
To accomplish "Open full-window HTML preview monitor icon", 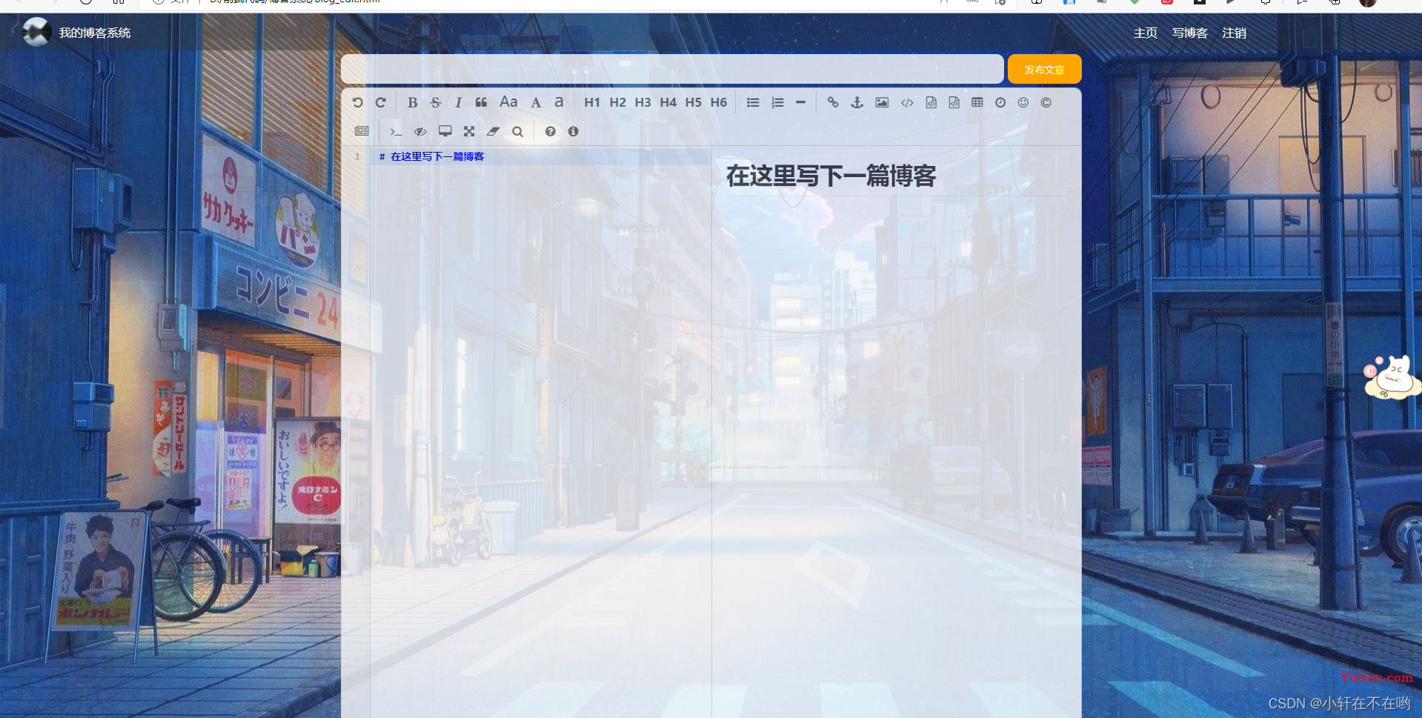I will 445,131.
